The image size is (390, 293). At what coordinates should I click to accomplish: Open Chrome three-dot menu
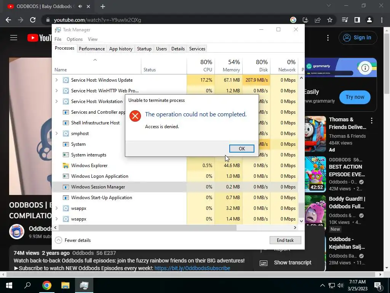[382, 20]
